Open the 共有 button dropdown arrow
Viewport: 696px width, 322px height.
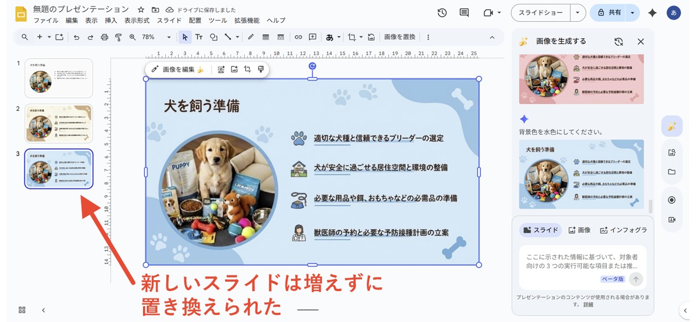pyautogui.click(x=632, y=12)
